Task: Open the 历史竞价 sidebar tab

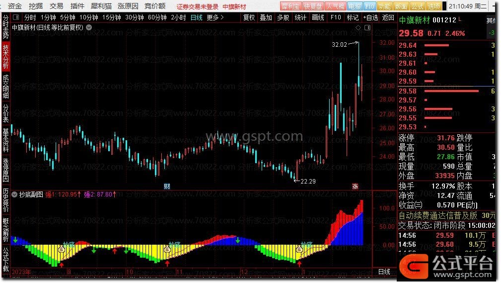Action: point(5,200)
